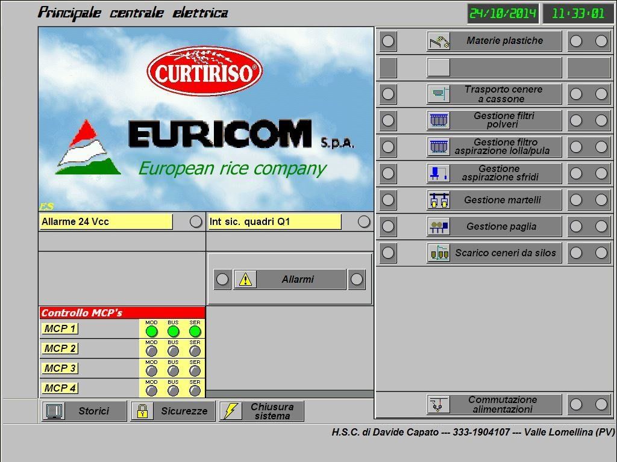This screenshot has width=617, height=462.
Task: Open the Gestione martelli page
Action: tap(494, 200)
